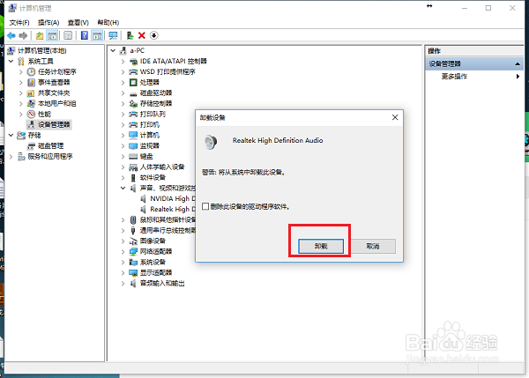This screenshot has height=378, width=529.
Task: Click the Update driver toolbar icon
Action: click(130, 35)
